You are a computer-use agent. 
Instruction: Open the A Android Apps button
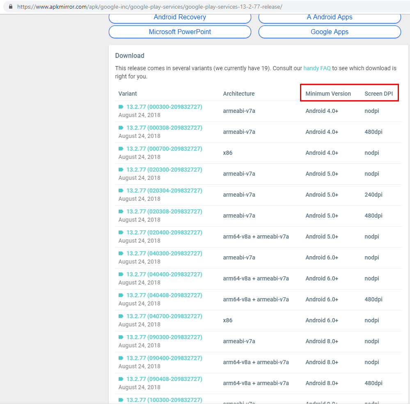(x=330, y=17)
